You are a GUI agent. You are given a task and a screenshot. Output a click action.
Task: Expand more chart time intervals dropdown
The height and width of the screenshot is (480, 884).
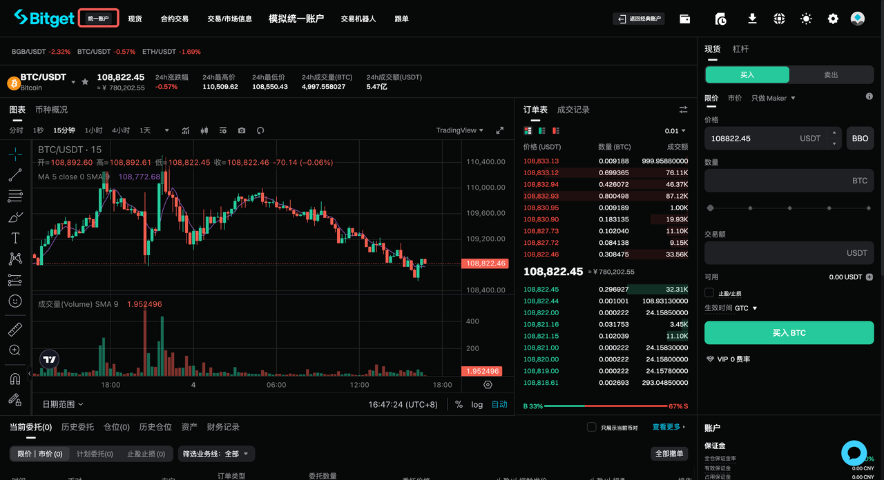pyautogui.click(x=166, y=130)
